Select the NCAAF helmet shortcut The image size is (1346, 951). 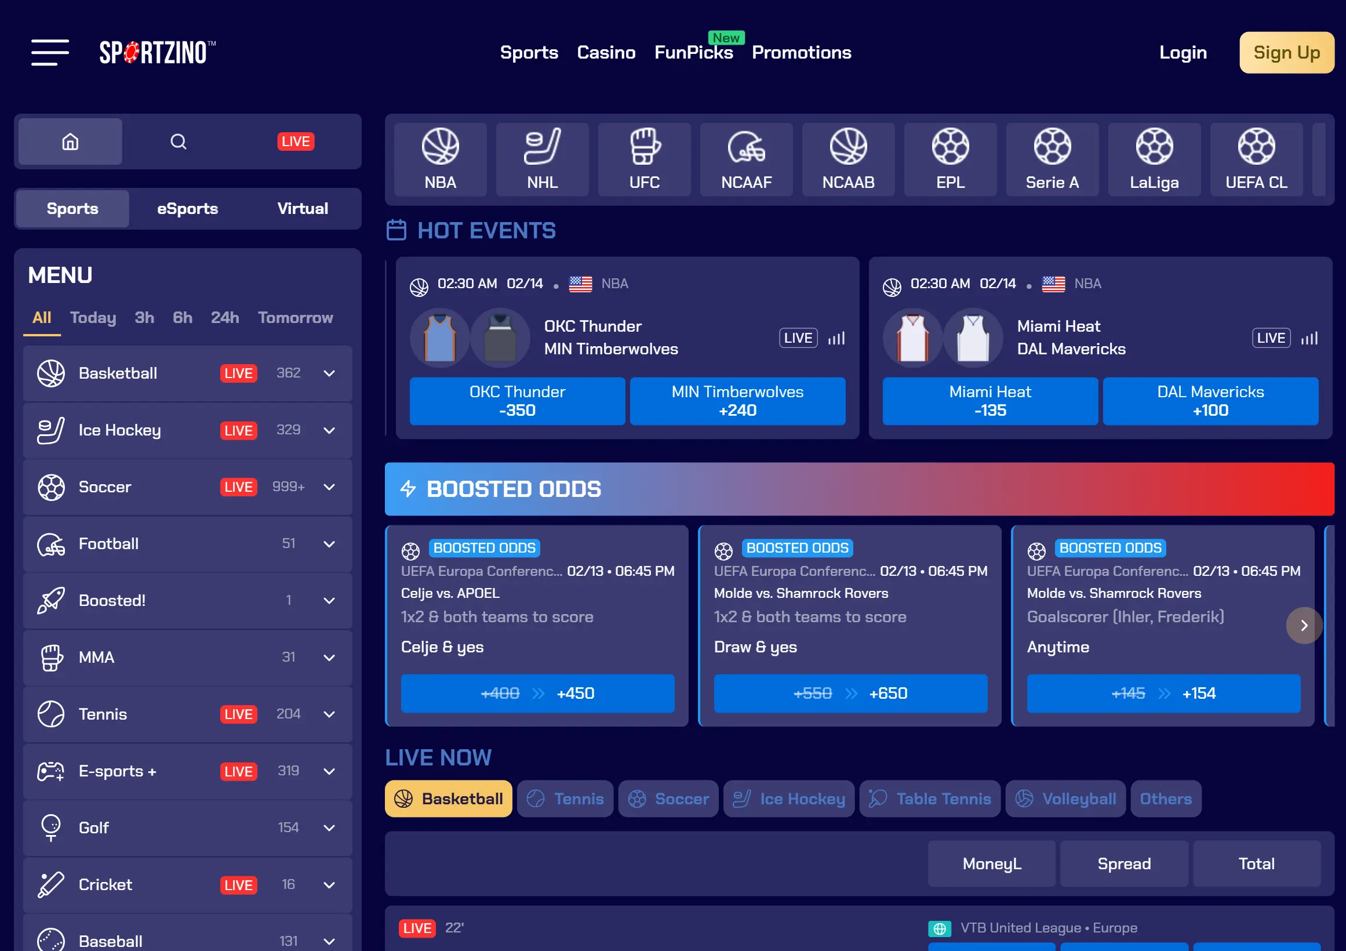click(x=746, y=159)
